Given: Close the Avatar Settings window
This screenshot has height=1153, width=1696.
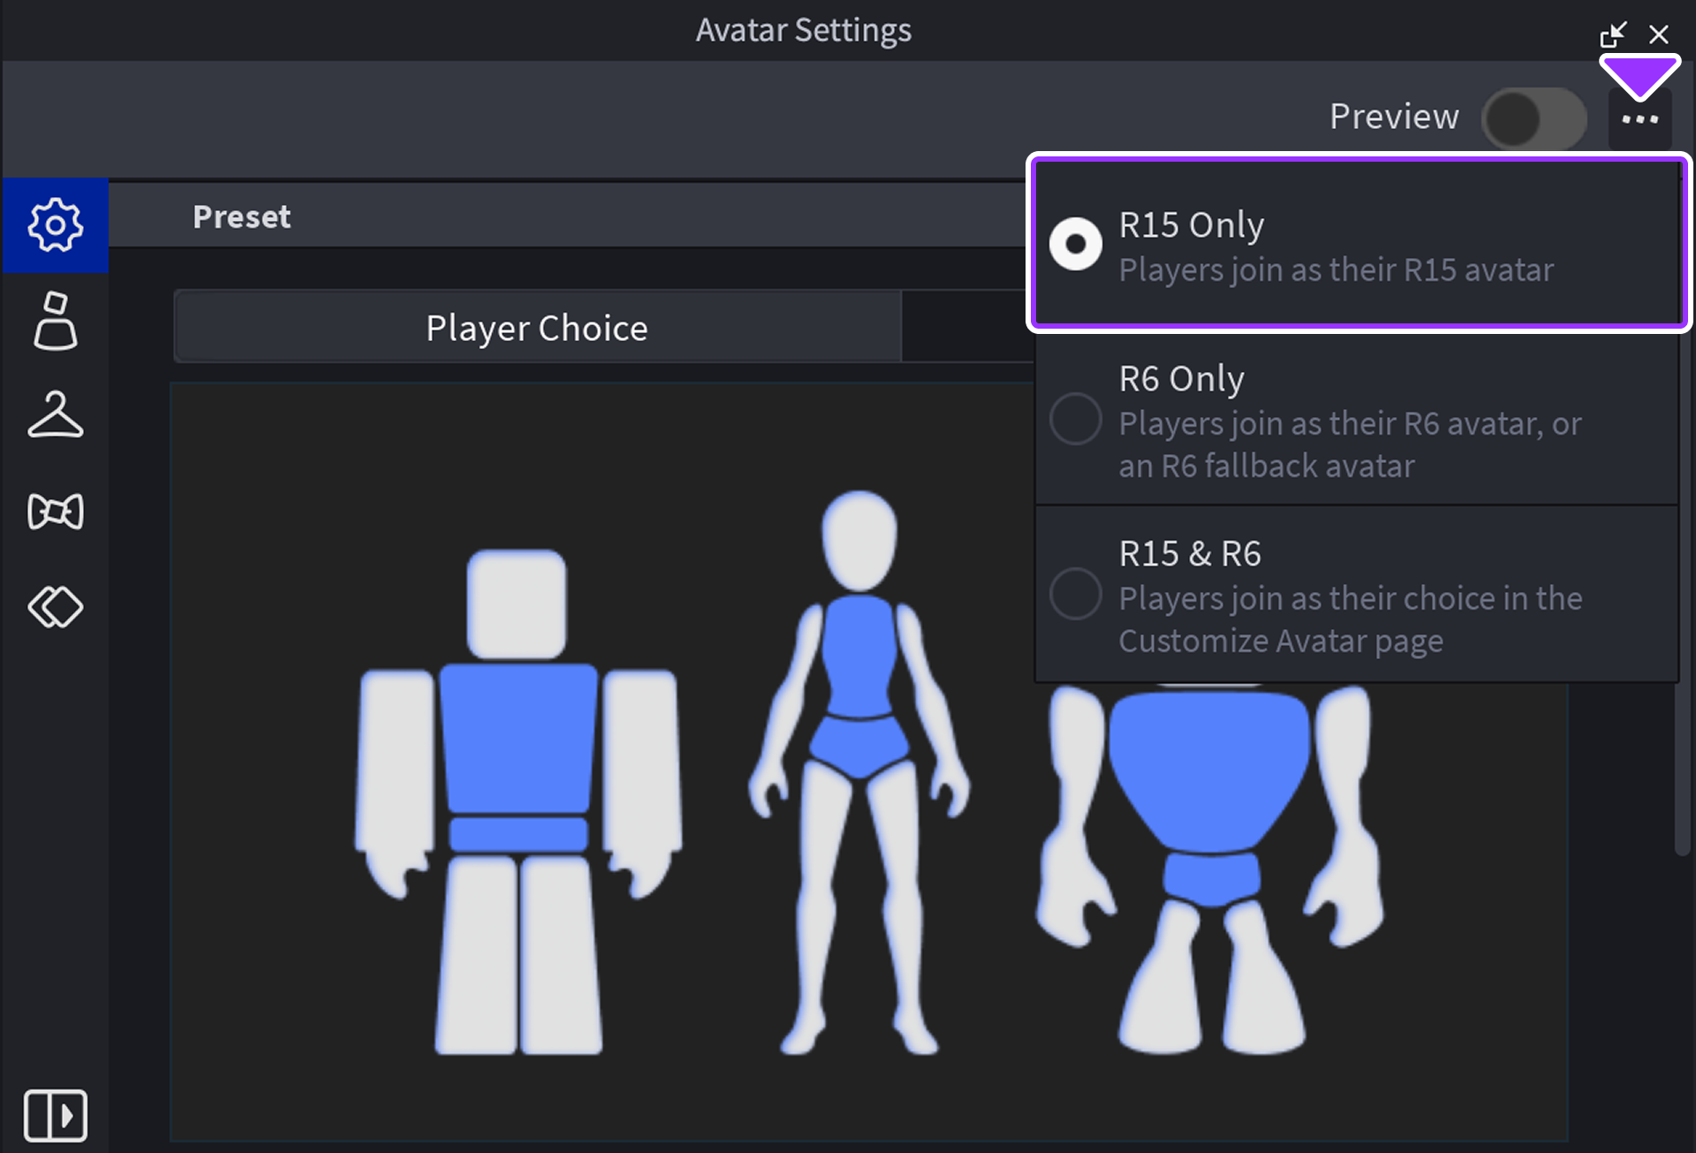Looking at the screenshot, I should click(1658, 34).
